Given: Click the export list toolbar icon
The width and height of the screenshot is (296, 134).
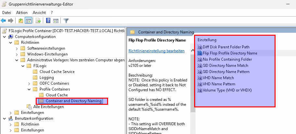Looking at the screenshot, I should click(x=38, y=21).
